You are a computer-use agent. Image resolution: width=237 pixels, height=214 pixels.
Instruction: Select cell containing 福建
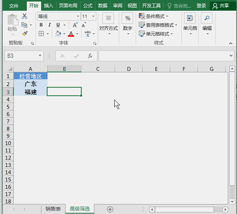pos(31,92)
